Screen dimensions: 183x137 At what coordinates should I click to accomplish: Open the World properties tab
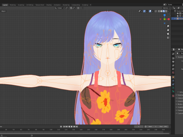(x=173, y=73)
